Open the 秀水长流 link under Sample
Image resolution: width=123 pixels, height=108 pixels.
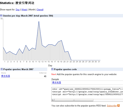tap(57, 83)
